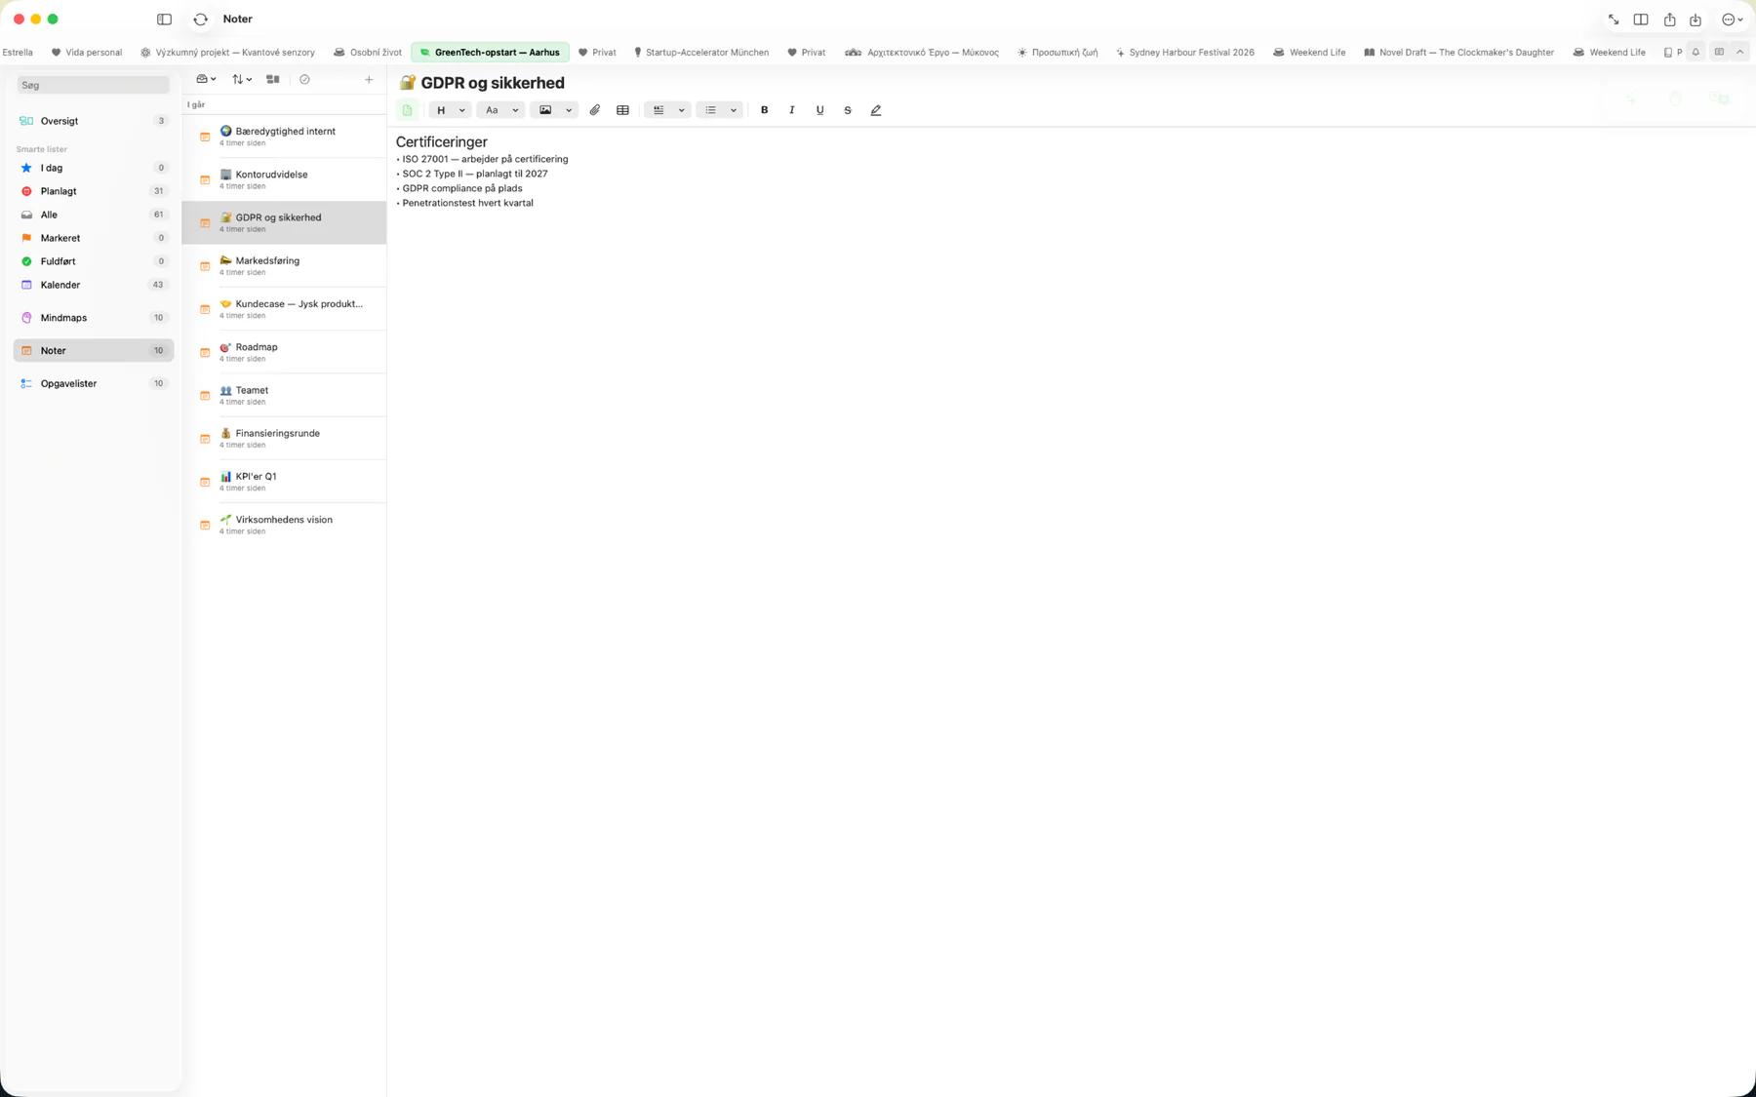The height and width of the screenshot is (1097, 1756).
Task: Switch to Výzkumný projekt — Kvantové senzory tab
Action: pos(227,53)
